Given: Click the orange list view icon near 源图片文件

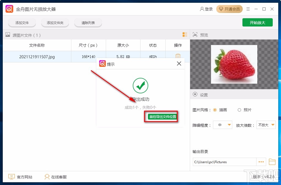Looking at the screenshot, I should coord(185,35).
